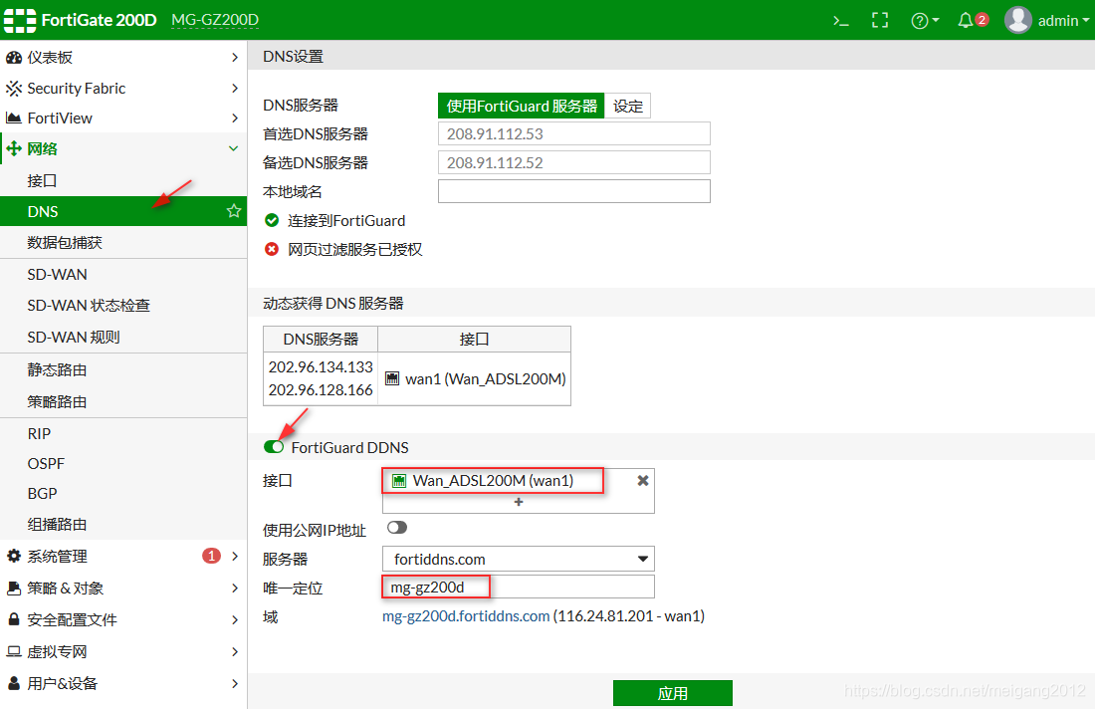Screen dimensions: 1095x709
Task: Click the 唯一定位 mg-gz200d field
Action: [519, 587]
